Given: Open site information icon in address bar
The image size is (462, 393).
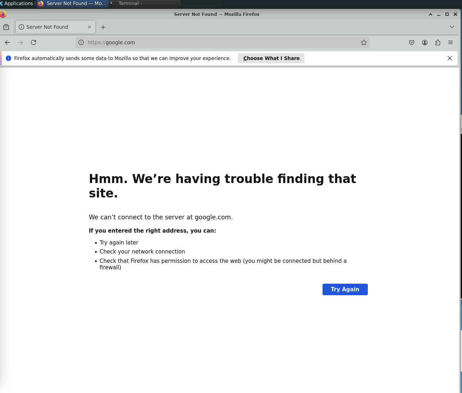Looking at the screenshot, I should click(81, 42).
